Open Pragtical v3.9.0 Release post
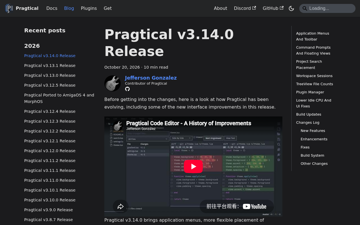Screen dimensions: 360x225 [48, 210]
